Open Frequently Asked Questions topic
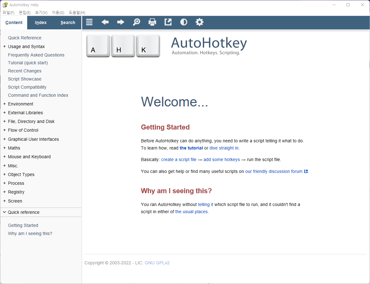 click(36, 55)
